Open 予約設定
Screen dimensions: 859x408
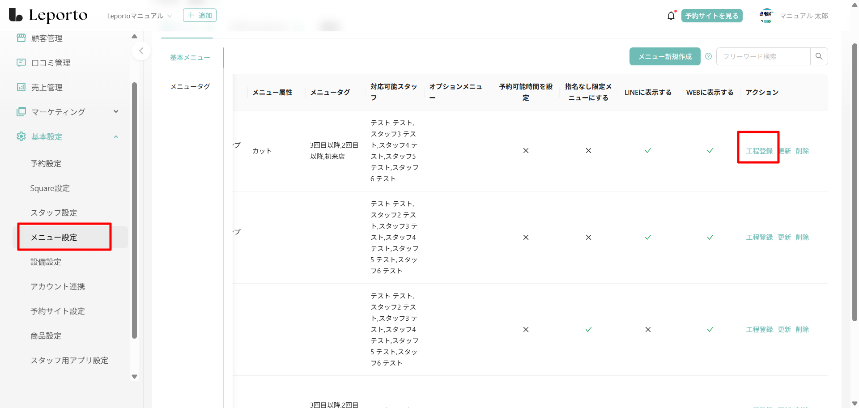46,163
